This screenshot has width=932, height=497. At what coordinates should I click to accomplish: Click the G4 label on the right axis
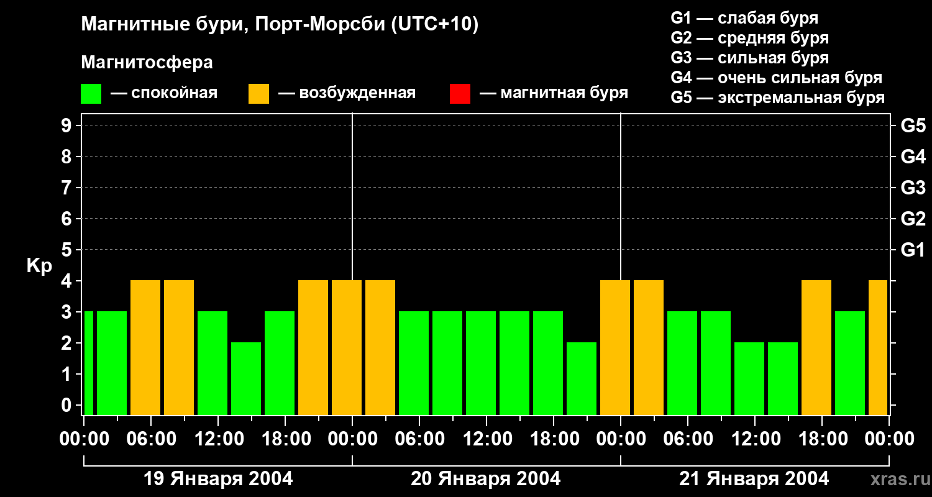point(913,157)
